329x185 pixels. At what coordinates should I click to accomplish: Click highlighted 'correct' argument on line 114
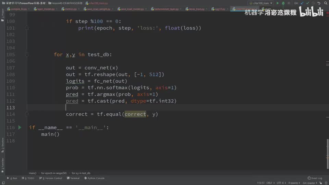[x=135, y=114]
